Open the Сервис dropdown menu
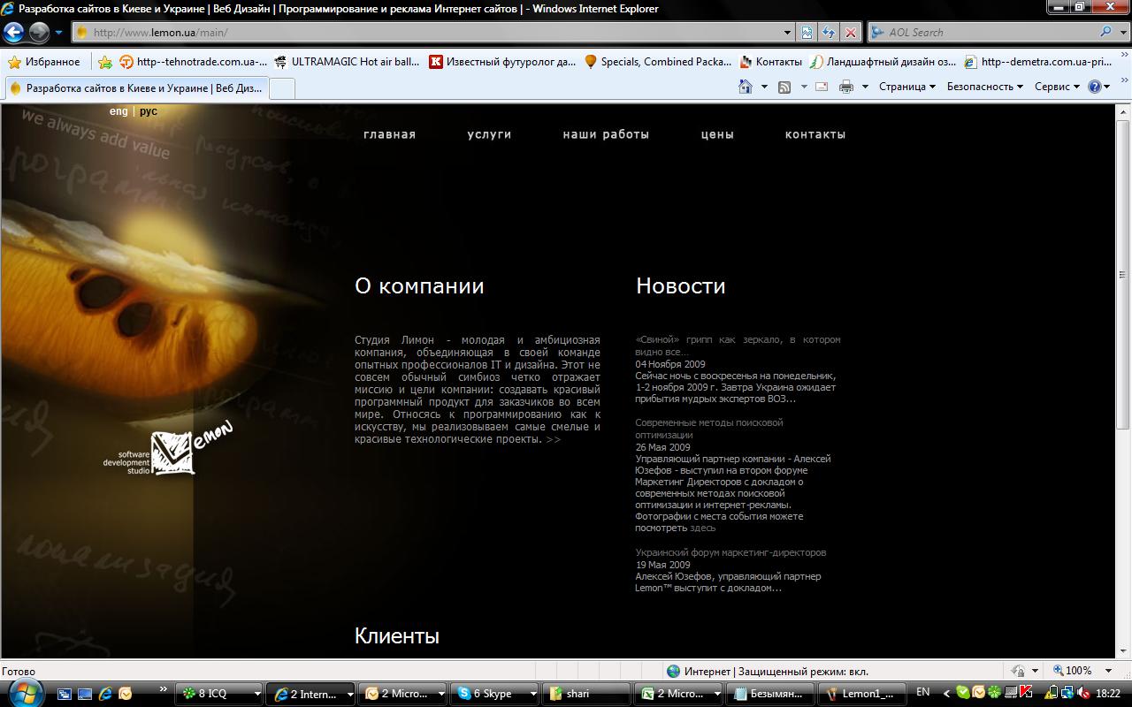 point(1057,87)
